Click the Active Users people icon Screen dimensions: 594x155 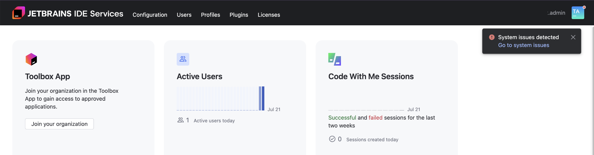(183, 59)
